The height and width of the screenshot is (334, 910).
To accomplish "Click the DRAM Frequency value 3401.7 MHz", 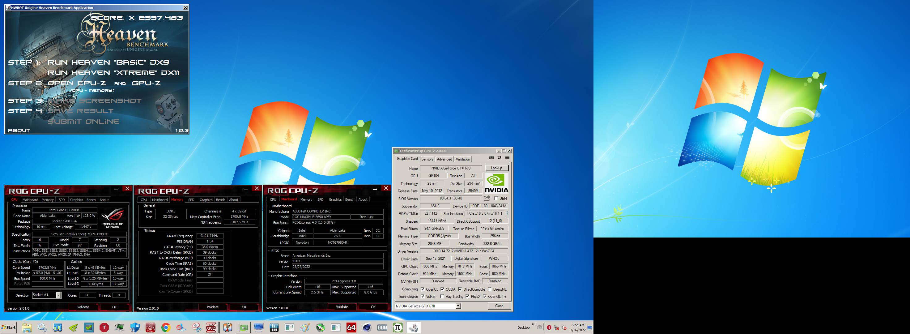I will pyautogui.click(x=210, y=236).
